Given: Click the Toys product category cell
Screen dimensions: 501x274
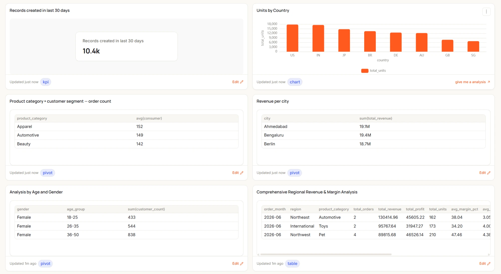Looking at the screenshot, I should [323, 226].
